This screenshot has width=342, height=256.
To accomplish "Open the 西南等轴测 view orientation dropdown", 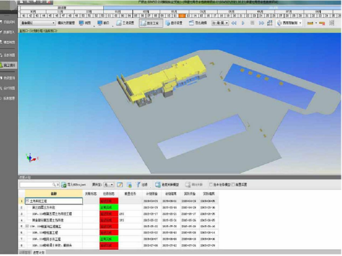I will click(x=289, y=23).
